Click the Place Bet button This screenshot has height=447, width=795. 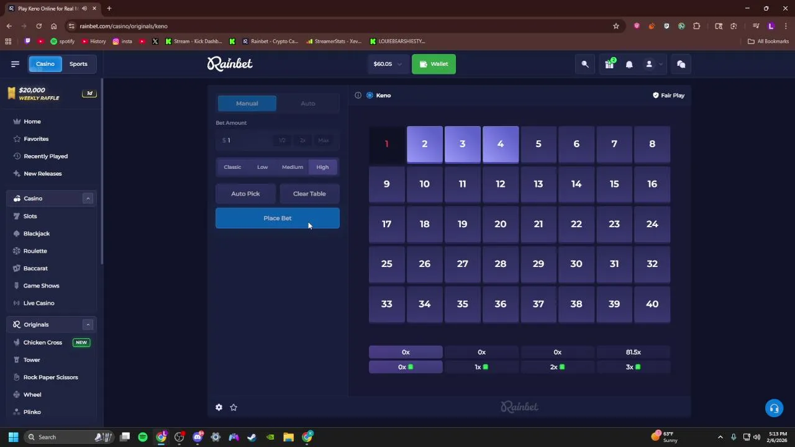tap(278, 218)
